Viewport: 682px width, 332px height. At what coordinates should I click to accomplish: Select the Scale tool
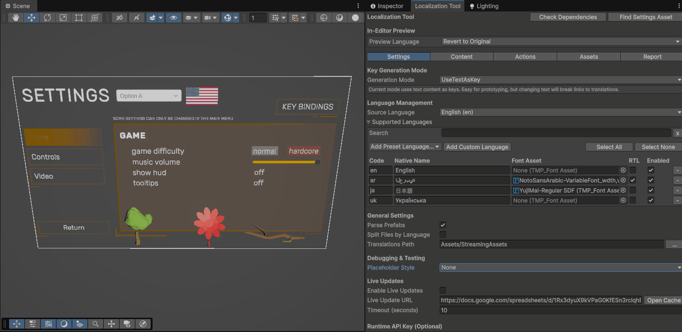[63, 17]
